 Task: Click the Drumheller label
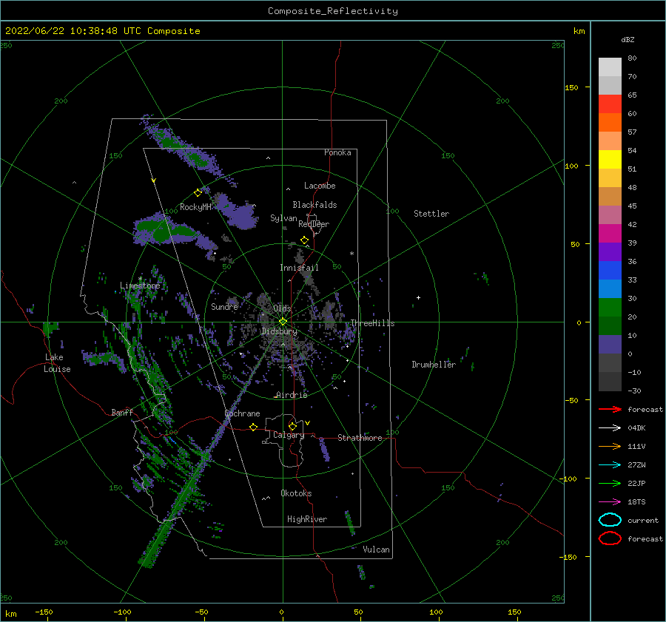pos(434,365)
